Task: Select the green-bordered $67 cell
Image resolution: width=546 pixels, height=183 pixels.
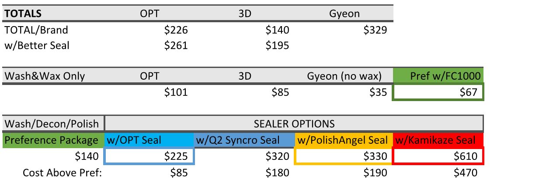Action: (438, 92)
